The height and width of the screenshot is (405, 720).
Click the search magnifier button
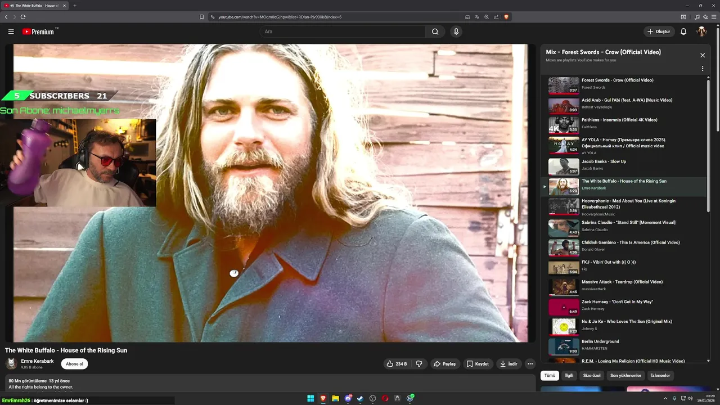[435, 31]
